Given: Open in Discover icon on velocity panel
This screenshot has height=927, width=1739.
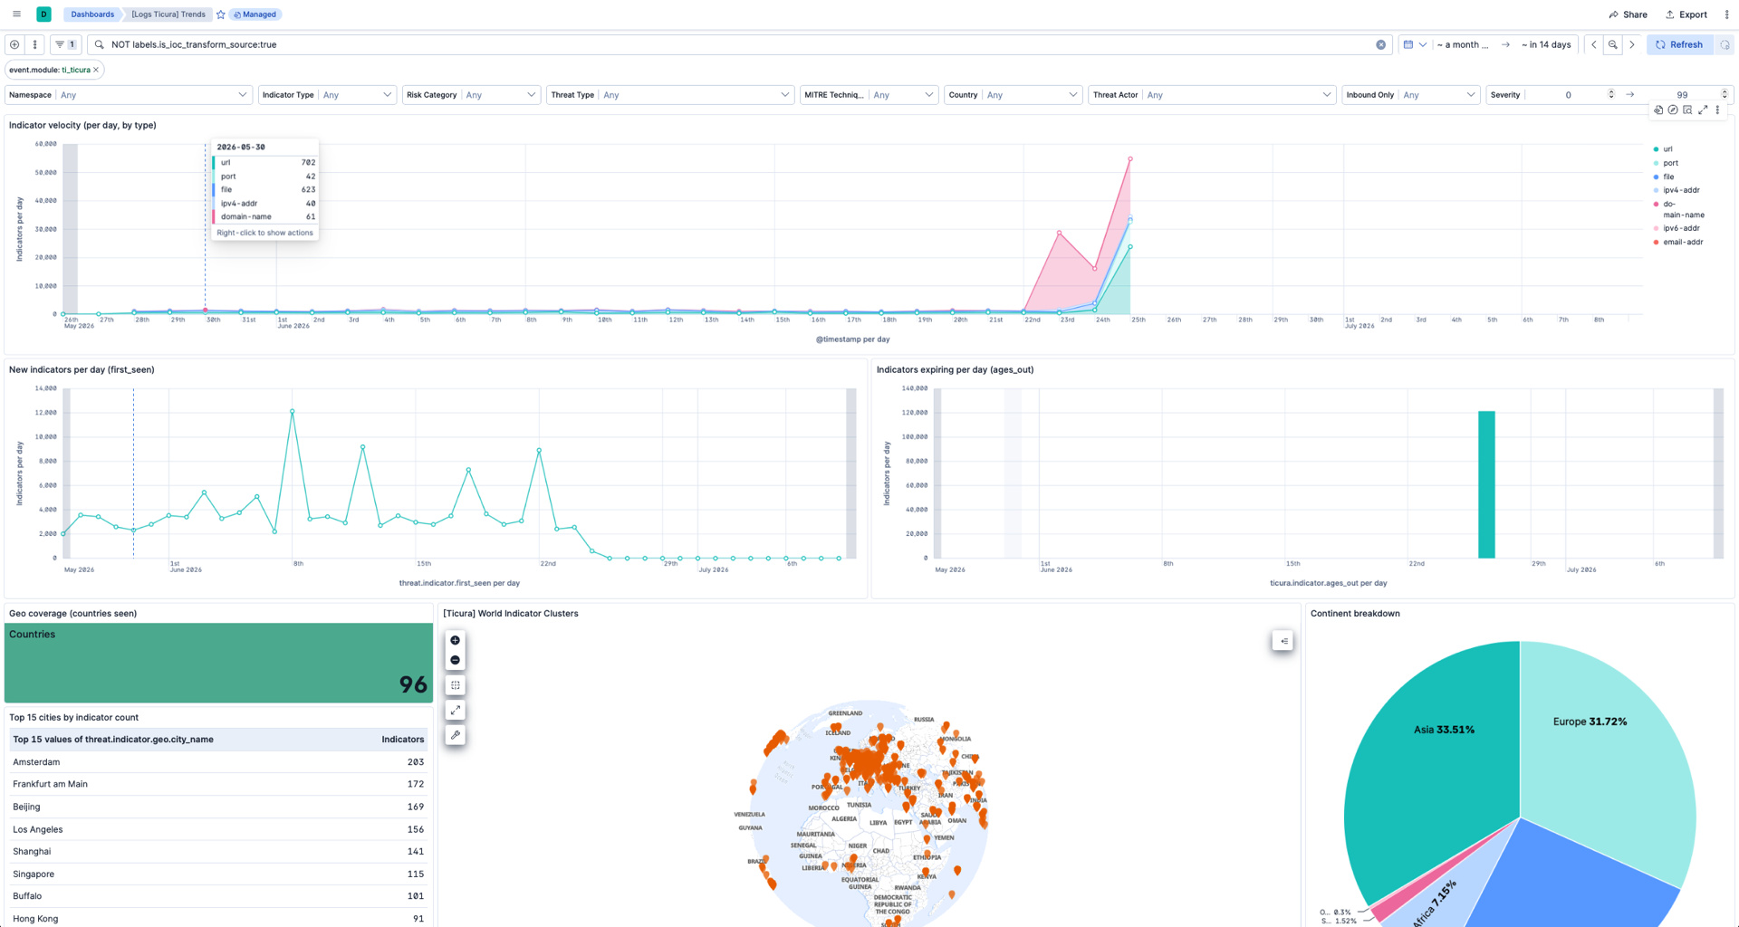Looking at the screenshot, I should [x=1687, y=110].
